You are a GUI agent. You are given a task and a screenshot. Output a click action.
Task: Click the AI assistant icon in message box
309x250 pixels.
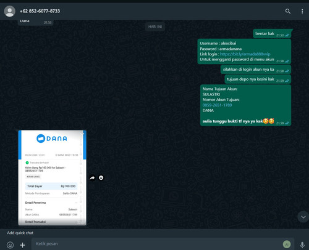click(x=287, y=244)
